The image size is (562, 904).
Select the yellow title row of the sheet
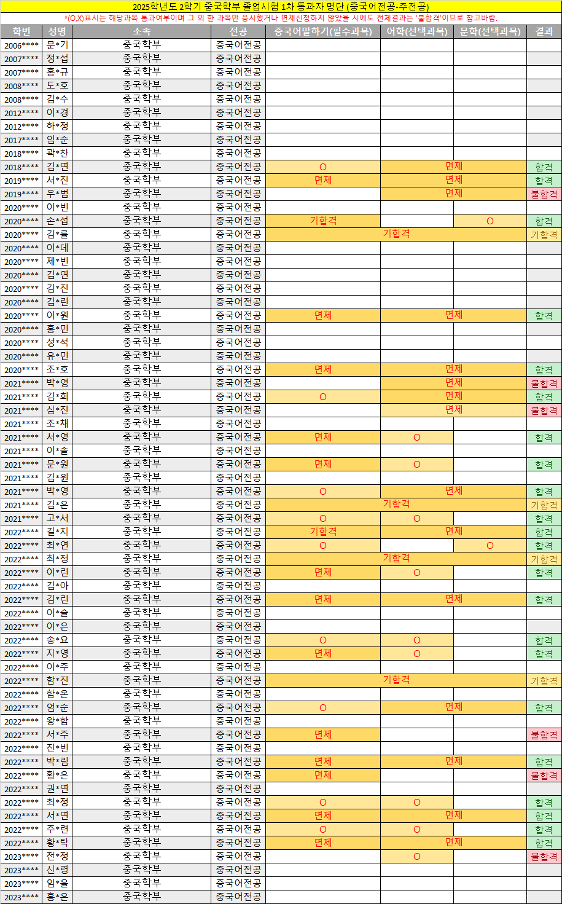tap(281, 7)
